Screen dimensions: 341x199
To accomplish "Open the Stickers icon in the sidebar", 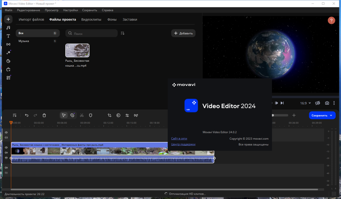I will (8, 61).
